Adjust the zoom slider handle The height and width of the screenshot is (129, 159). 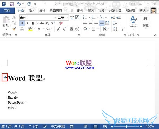(x=126, y=126)
